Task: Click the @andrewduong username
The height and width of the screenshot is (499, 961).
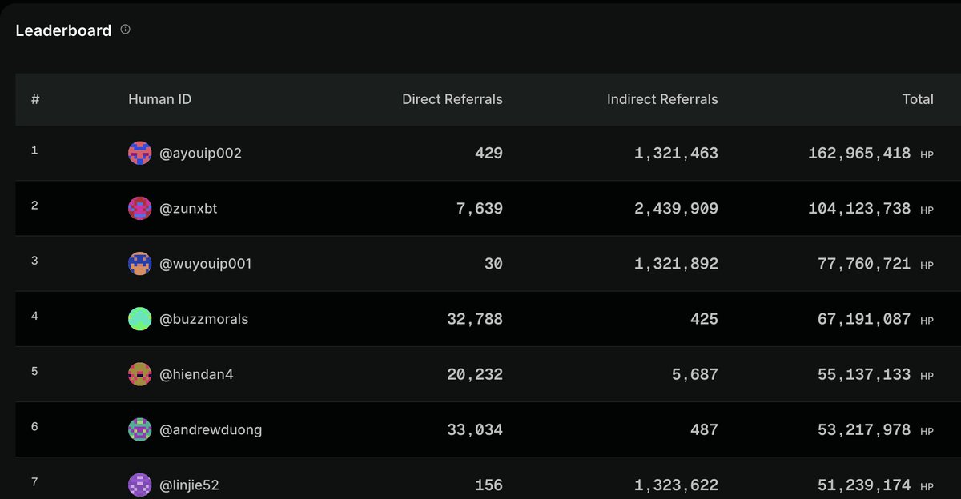Action: tap(211, 429)
